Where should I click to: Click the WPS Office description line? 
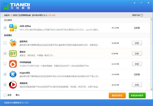click(59, 30)
